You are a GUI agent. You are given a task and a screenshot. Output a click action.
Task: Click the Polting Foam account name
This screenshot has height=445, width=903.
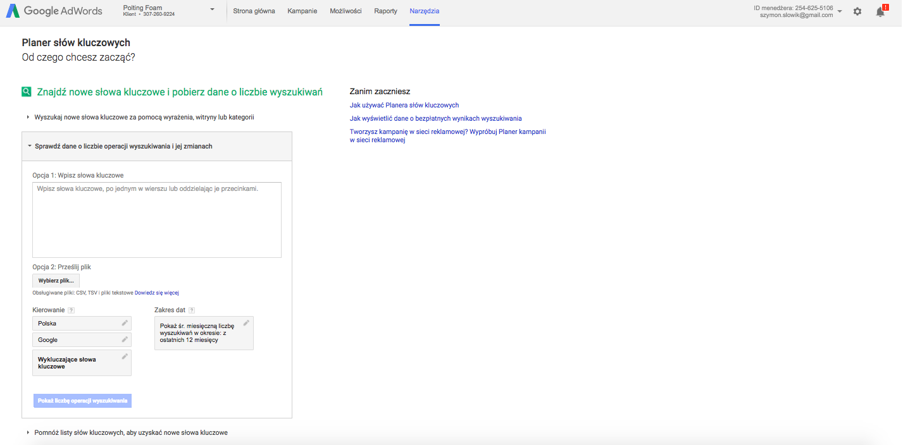coord(142,8)
